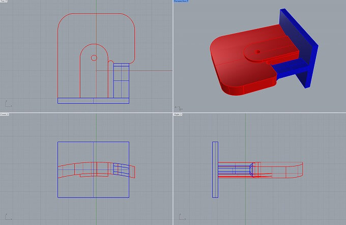Click the Right viewport title label
Image resolution: width=346 pixels, height=225 pixels.
pos(179,114)
